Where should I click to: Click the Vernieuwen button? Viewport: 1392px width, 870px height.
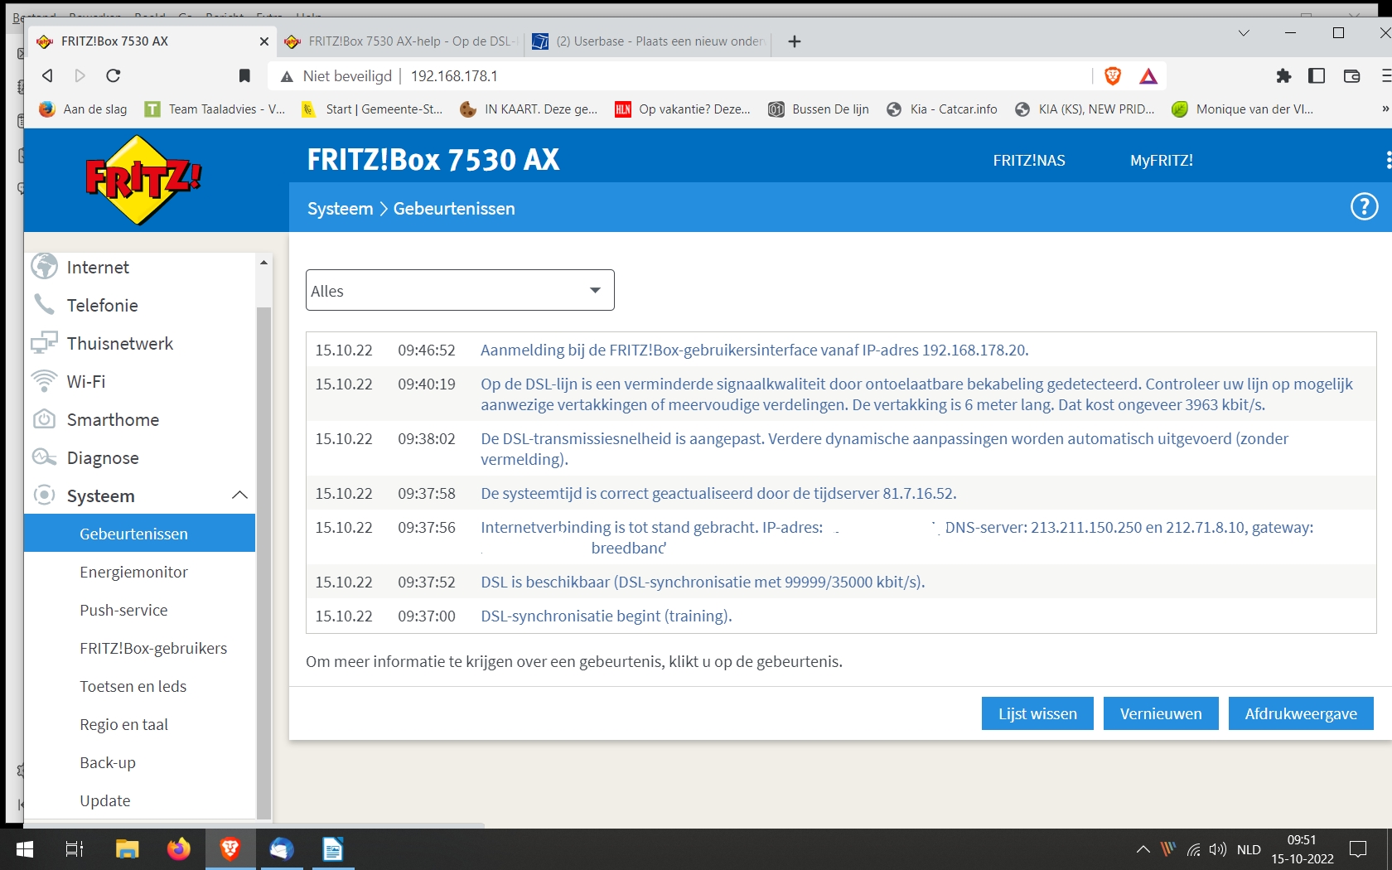[1160, 713]
